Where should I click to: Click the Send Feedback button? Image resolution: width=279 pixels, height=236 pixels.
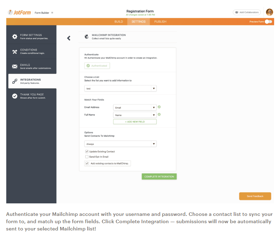tap(255, 196)
